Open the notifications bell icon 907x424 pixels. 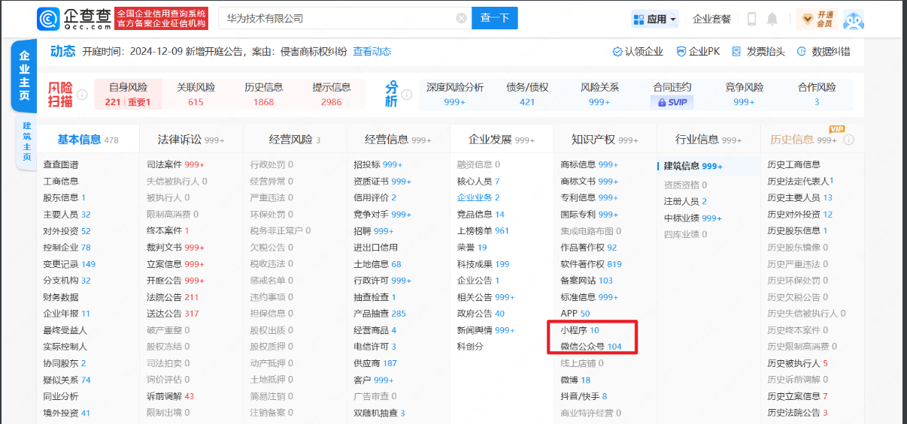(x=772, y=19)
